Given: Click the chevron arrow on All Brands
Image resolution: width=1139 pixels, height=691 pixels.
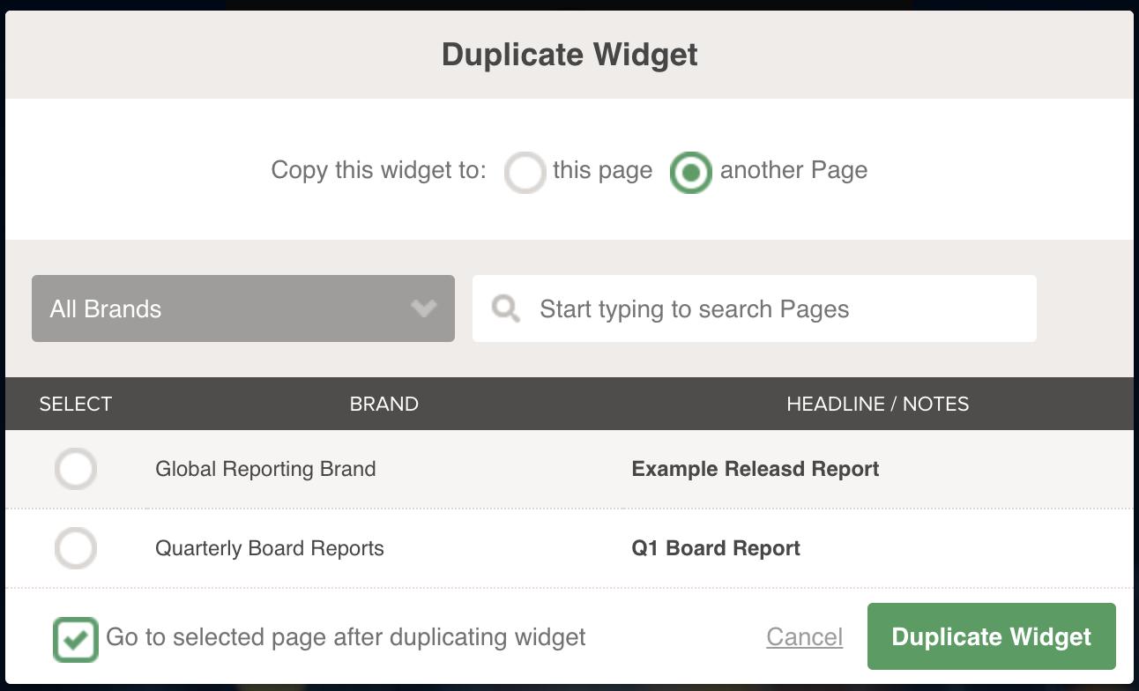Looking at the screenshot, I should [424, 309].
